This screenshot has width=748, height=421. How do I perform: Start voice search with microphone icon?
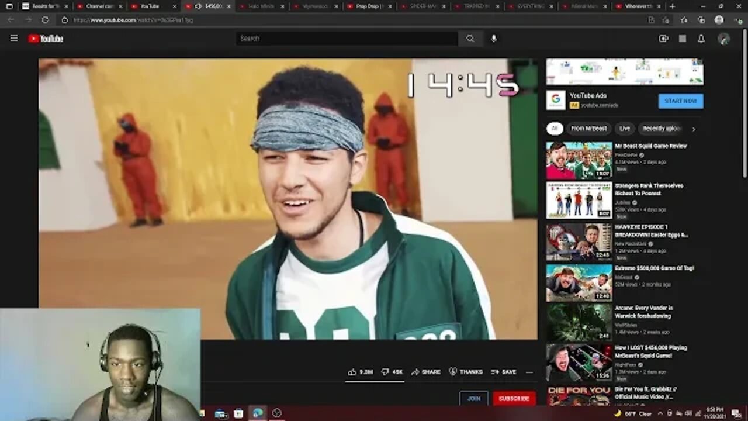494,39
